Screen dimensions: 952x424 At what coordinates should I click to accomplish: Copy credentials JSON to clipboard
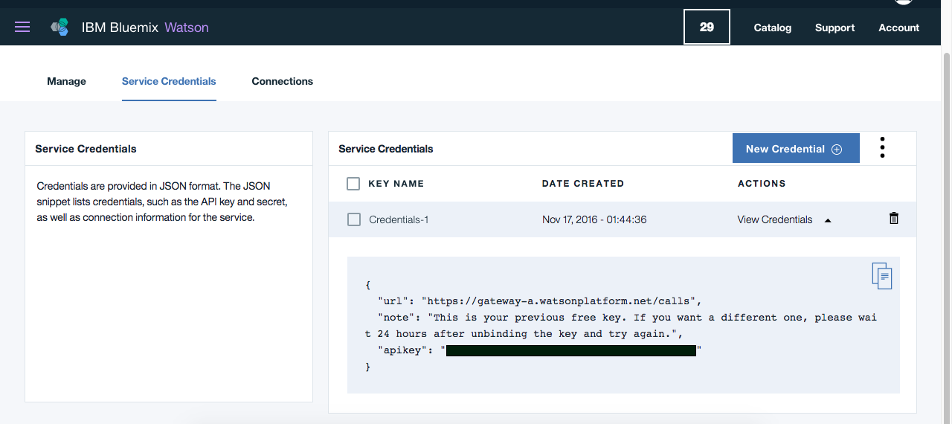point(882,276)
